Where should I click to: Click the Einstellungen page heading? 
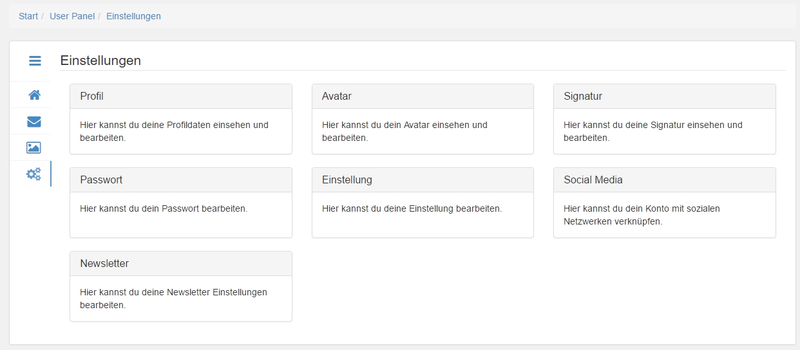coord(100,60)
